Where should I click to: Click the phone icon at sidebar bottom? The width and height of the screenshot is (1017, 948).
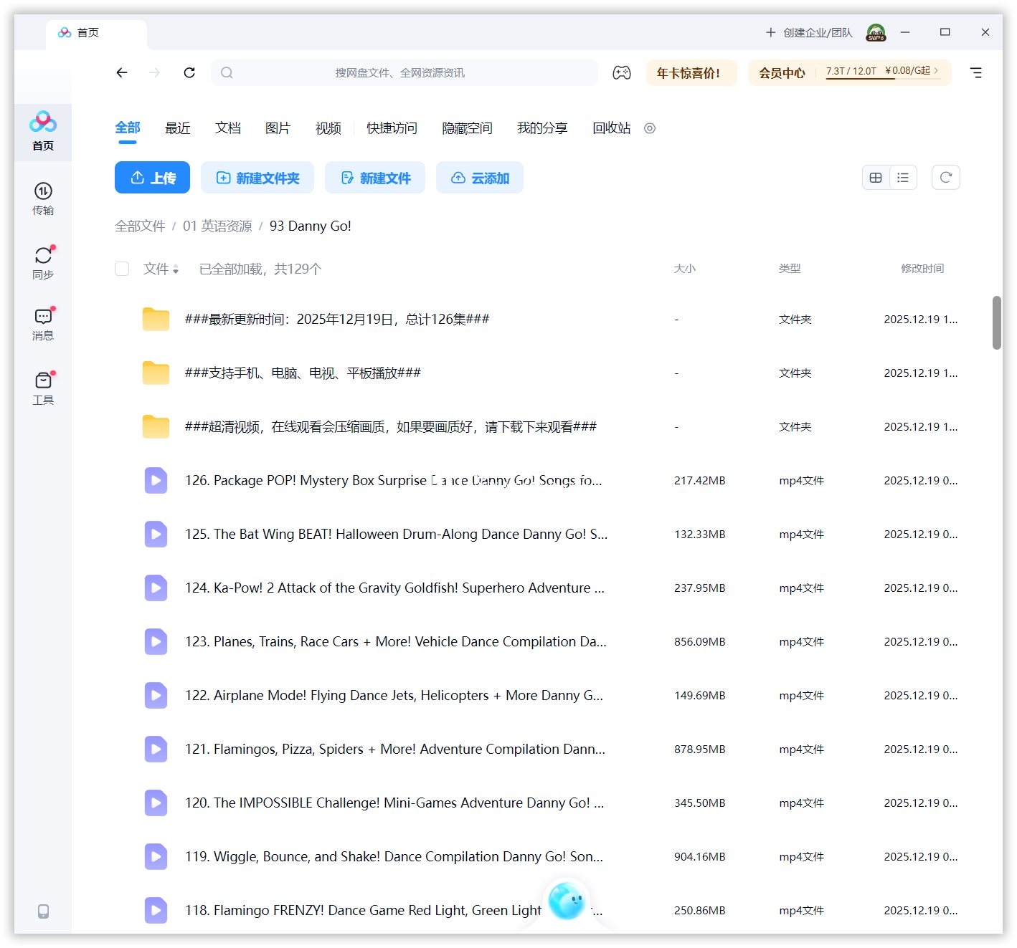(x=43, y=911)
